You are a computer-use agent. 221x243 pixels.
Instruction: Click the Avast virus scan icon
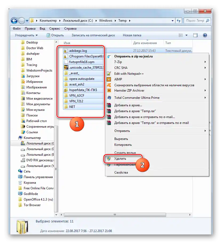pyautogui.click(x=109, y=85)
